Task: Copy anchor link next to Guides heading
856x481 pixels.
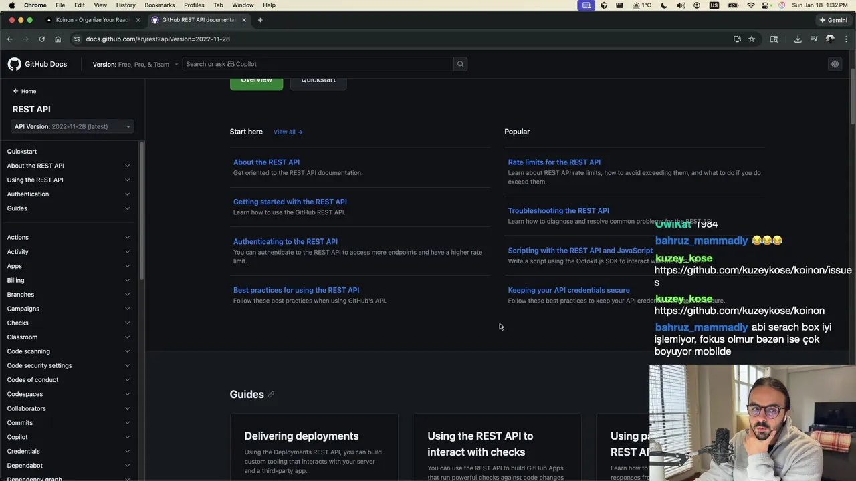Action: (271, 395)
